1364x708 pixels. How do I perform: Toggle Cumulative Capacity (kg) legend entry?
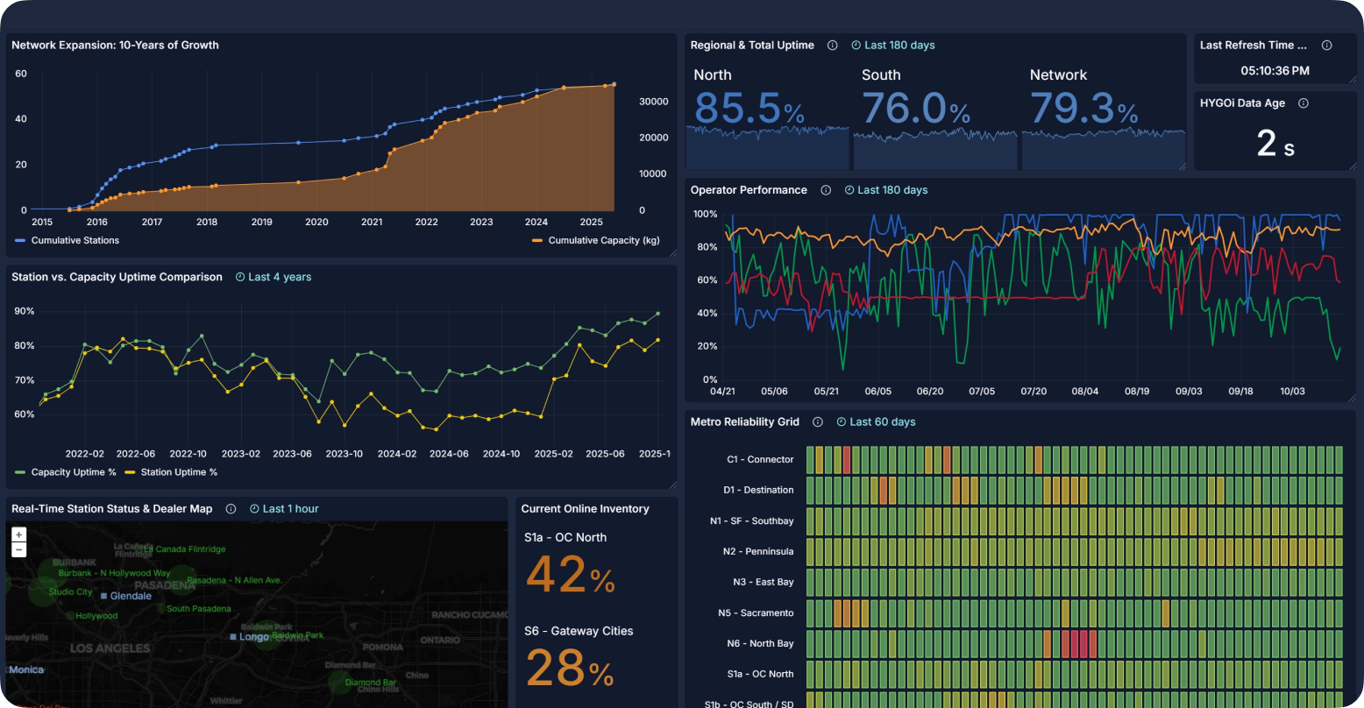coord(595,240)
